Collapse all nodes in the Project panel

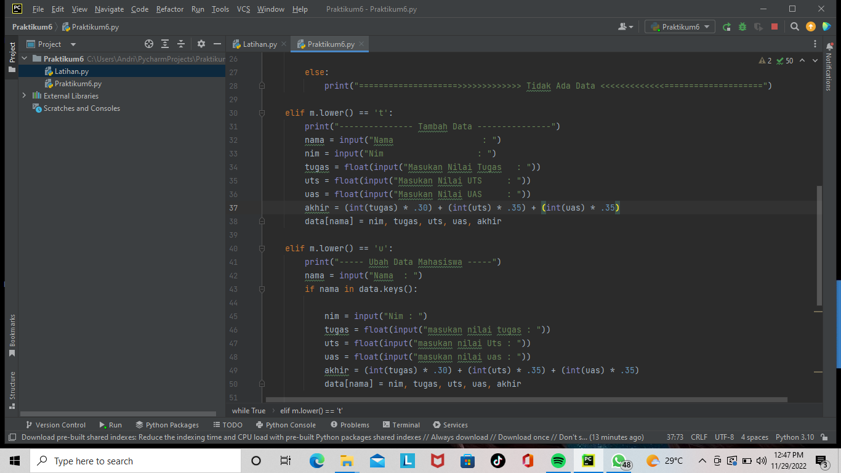[181, 44]
